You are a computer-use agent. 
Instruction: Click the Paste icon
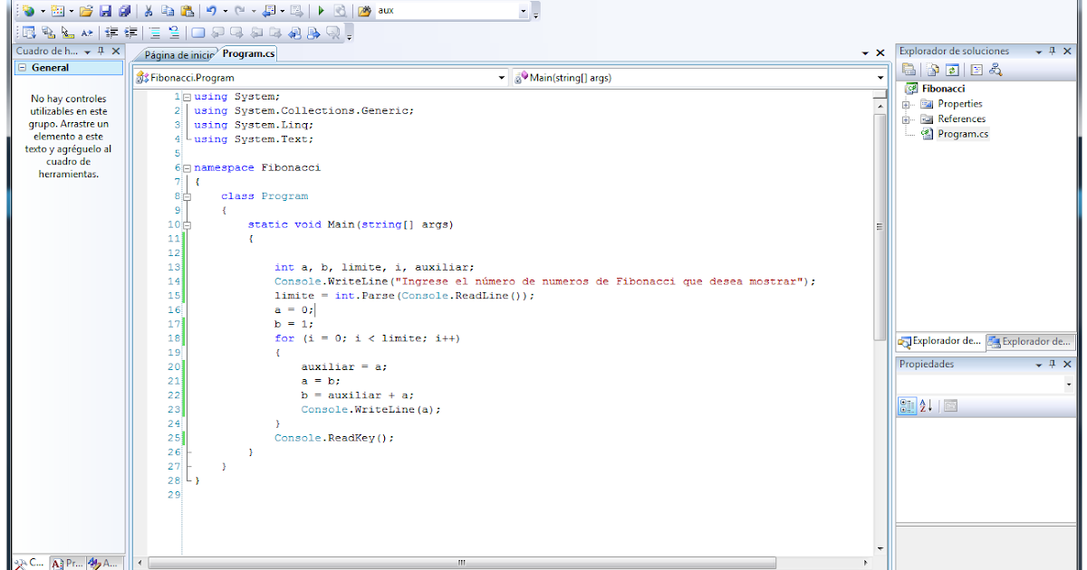pyautogui.click(x=187, y=10)
